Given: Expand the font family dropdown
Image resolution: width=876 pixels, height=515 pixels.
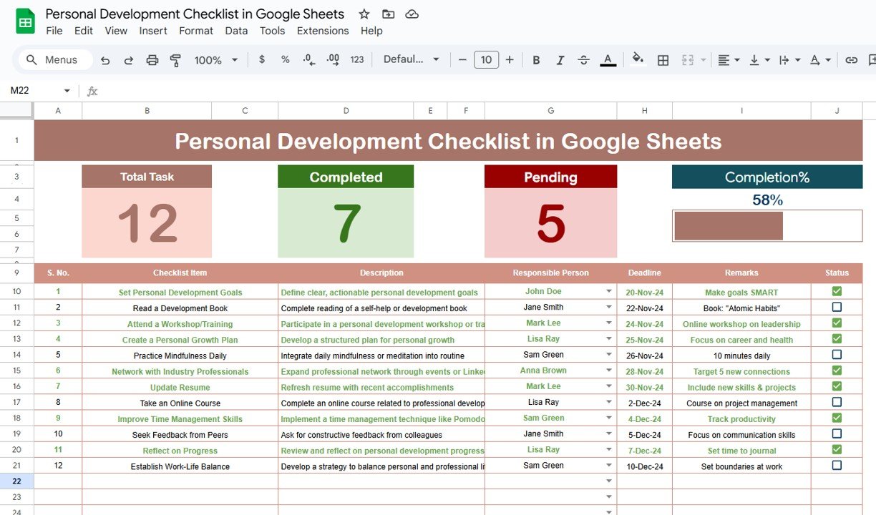Looking at the screenshot, I should tap(412, 60).
